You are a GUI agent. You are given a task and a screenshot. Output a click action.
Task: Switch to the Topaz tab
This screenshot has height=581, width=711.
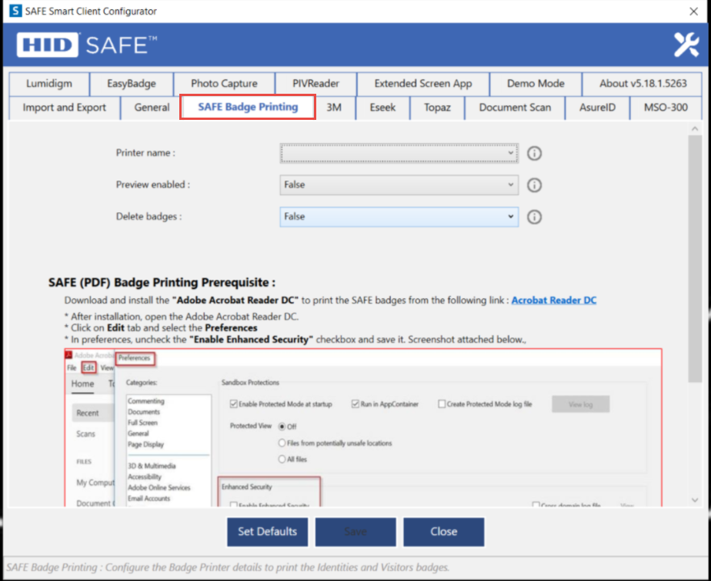click(x=437, y=108)
